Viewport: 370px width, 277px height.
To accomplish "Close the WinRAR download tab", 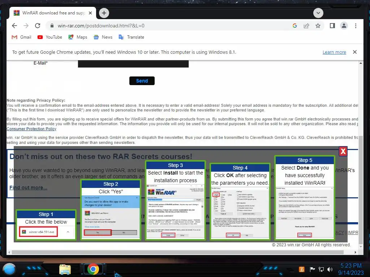I will [x=90, y=13].
